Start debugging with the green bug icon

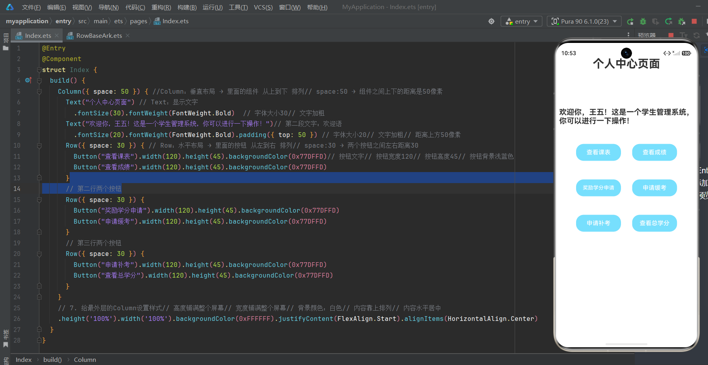click(643, 21)
